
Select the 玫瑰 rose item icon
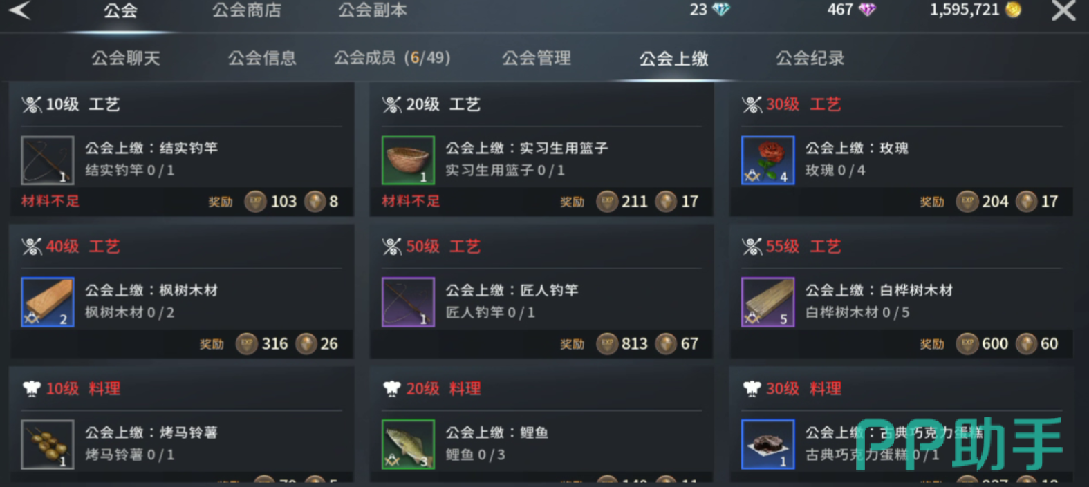[x=767, y=160]
